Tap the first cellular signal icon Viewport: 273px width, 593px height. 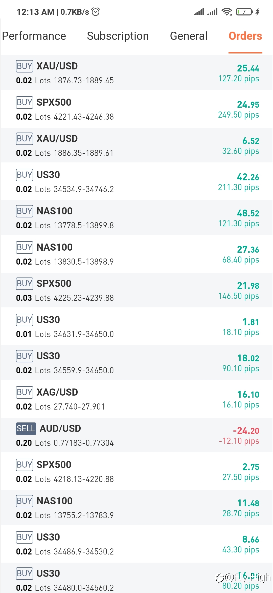(x=199, y=12)
